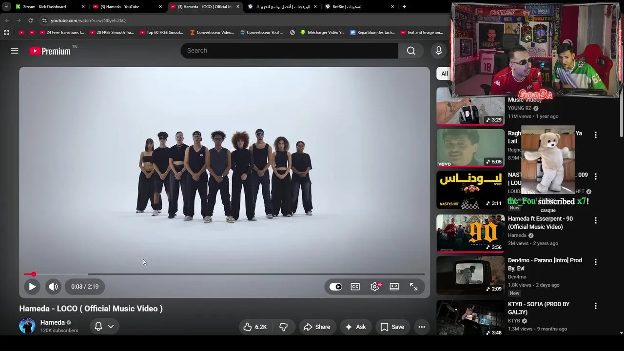Open Top 60 FREE Smoot... bookmark

[x=161, y=33]
